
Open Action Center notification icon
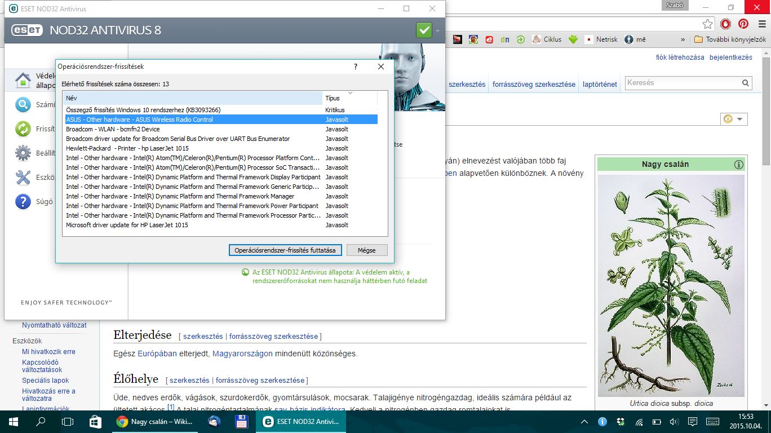tap(693, 421)
